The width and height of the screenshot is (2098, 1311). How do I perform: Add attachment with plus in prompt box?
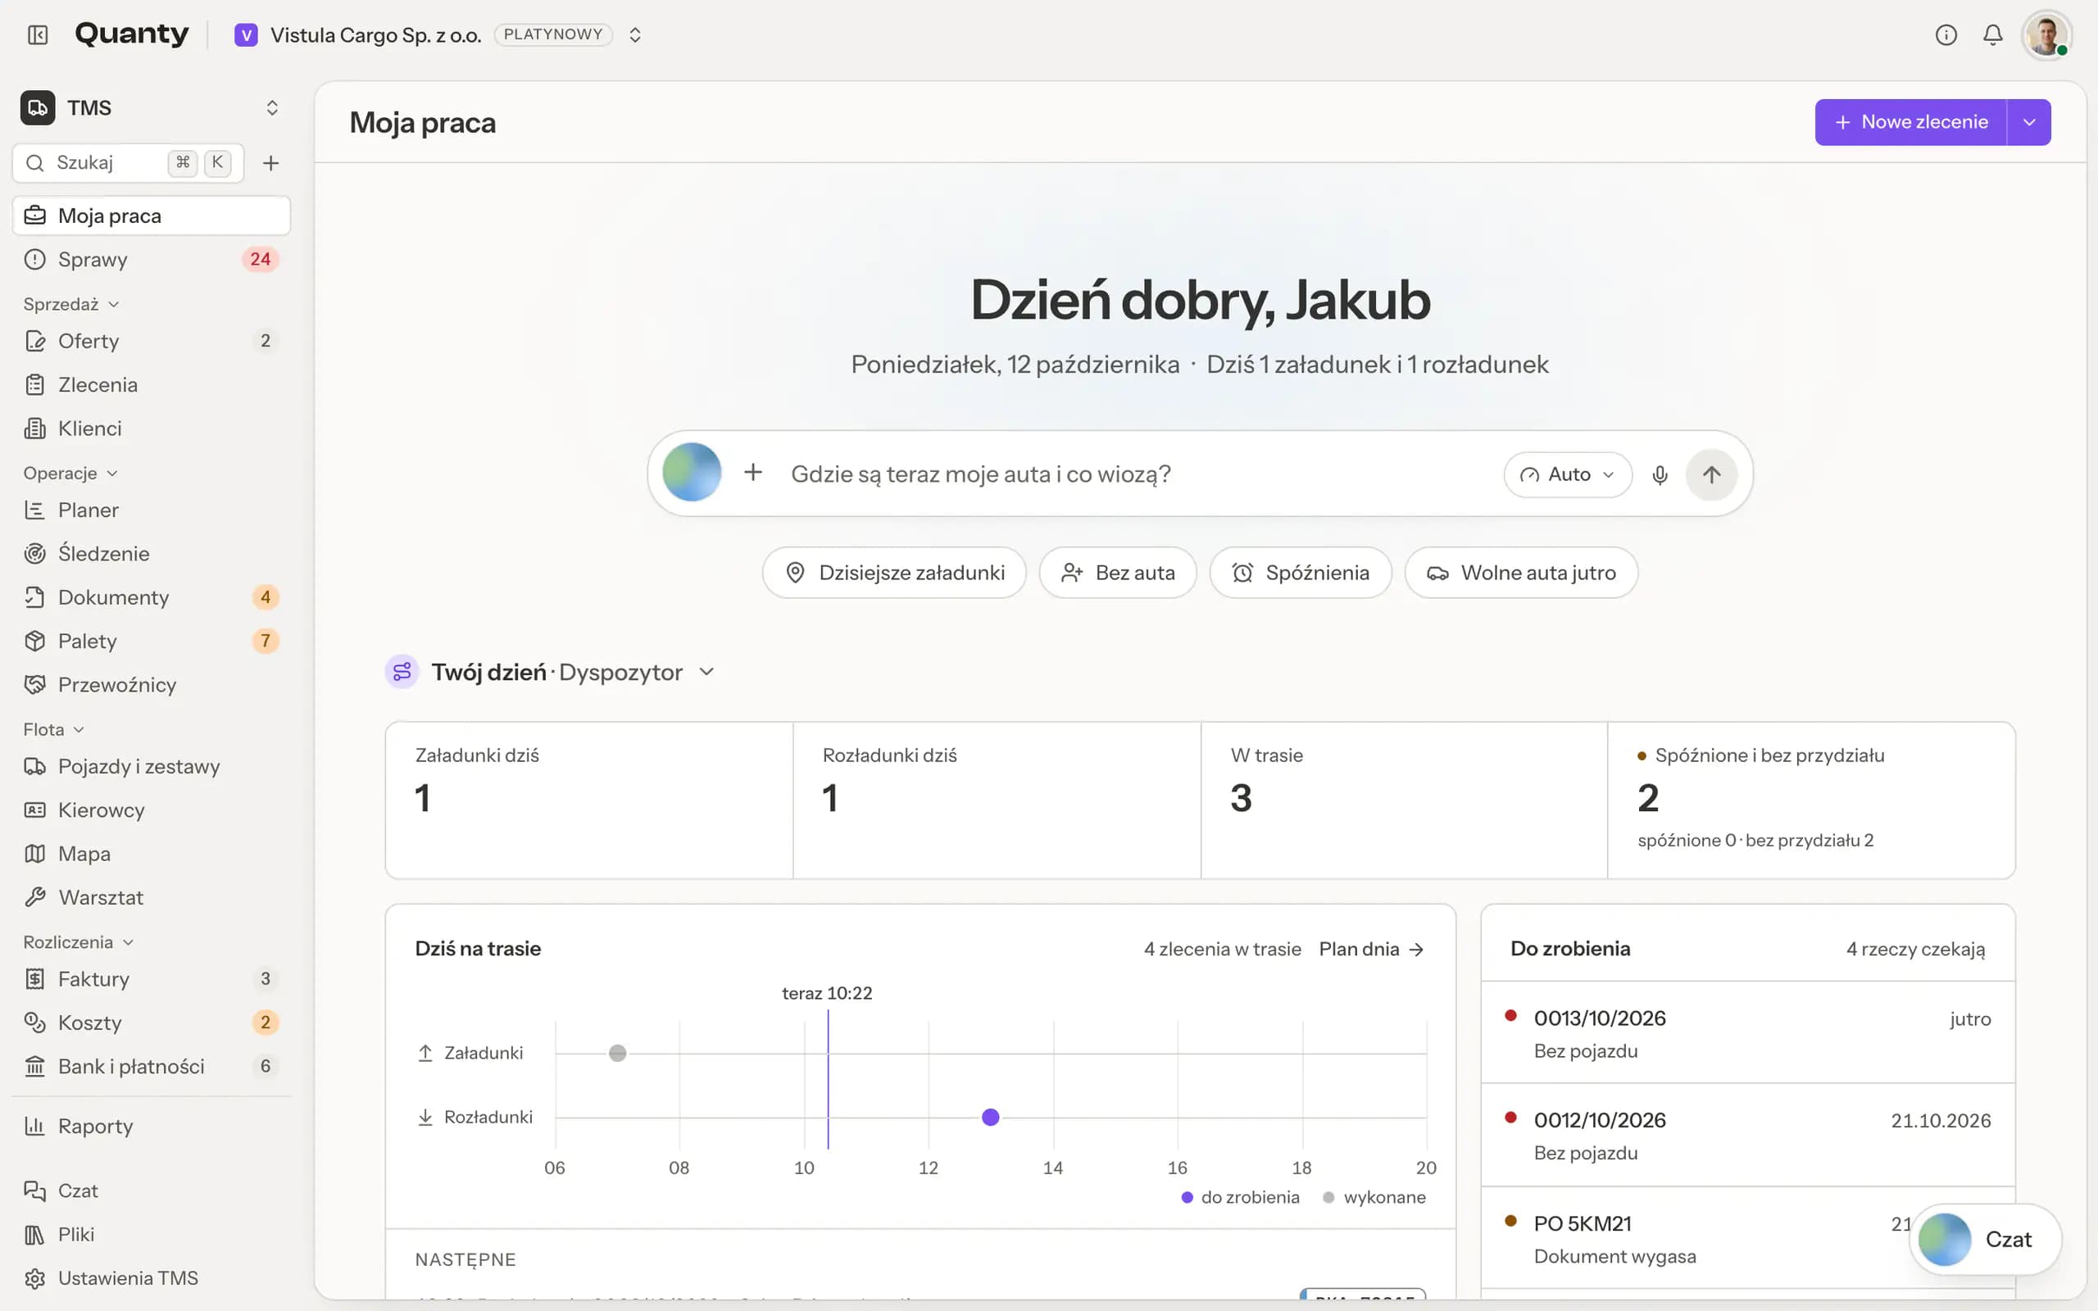(753, 473)
